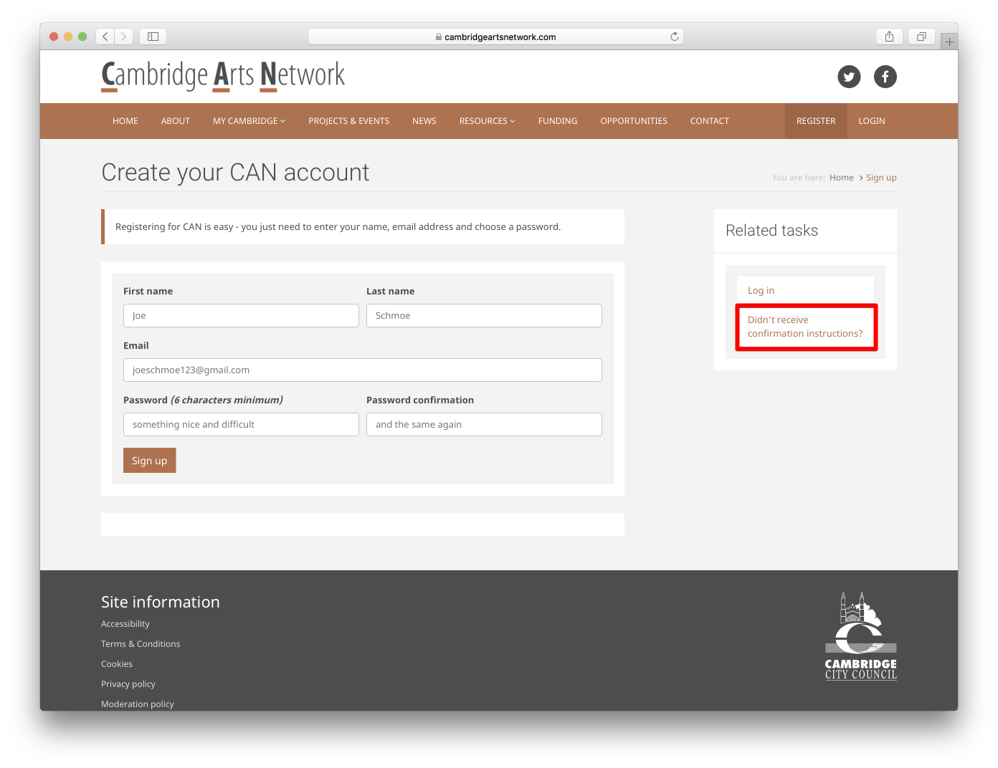Focus the First name text field
The height and width of the screenshot is (768, 998).
[x=241, y=316]
